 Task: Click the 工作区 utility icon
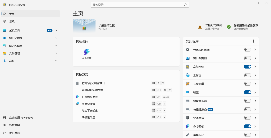click(x=187, y=75)
